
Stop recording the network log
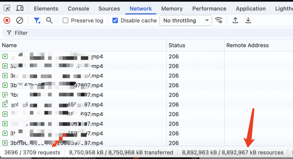pyautogui.click(x=7, y=20)
